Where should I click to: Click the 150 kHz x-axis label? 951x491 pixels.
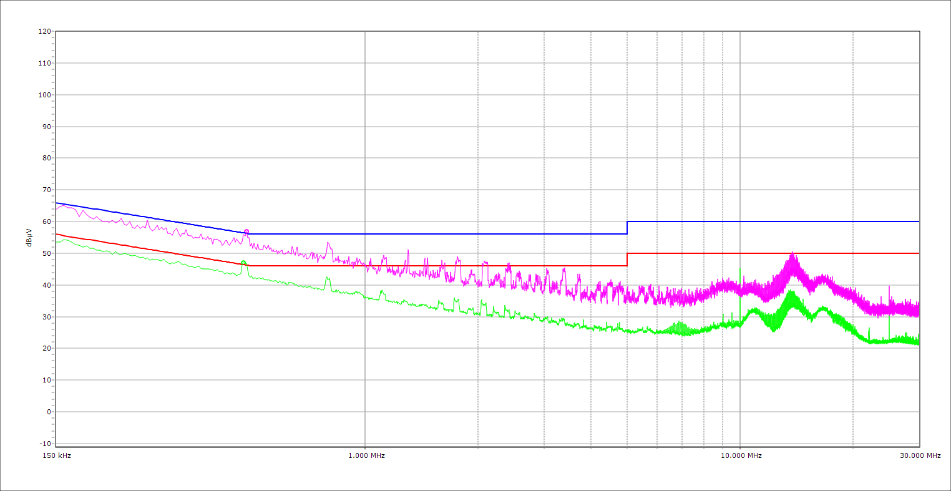click(57, 455)
